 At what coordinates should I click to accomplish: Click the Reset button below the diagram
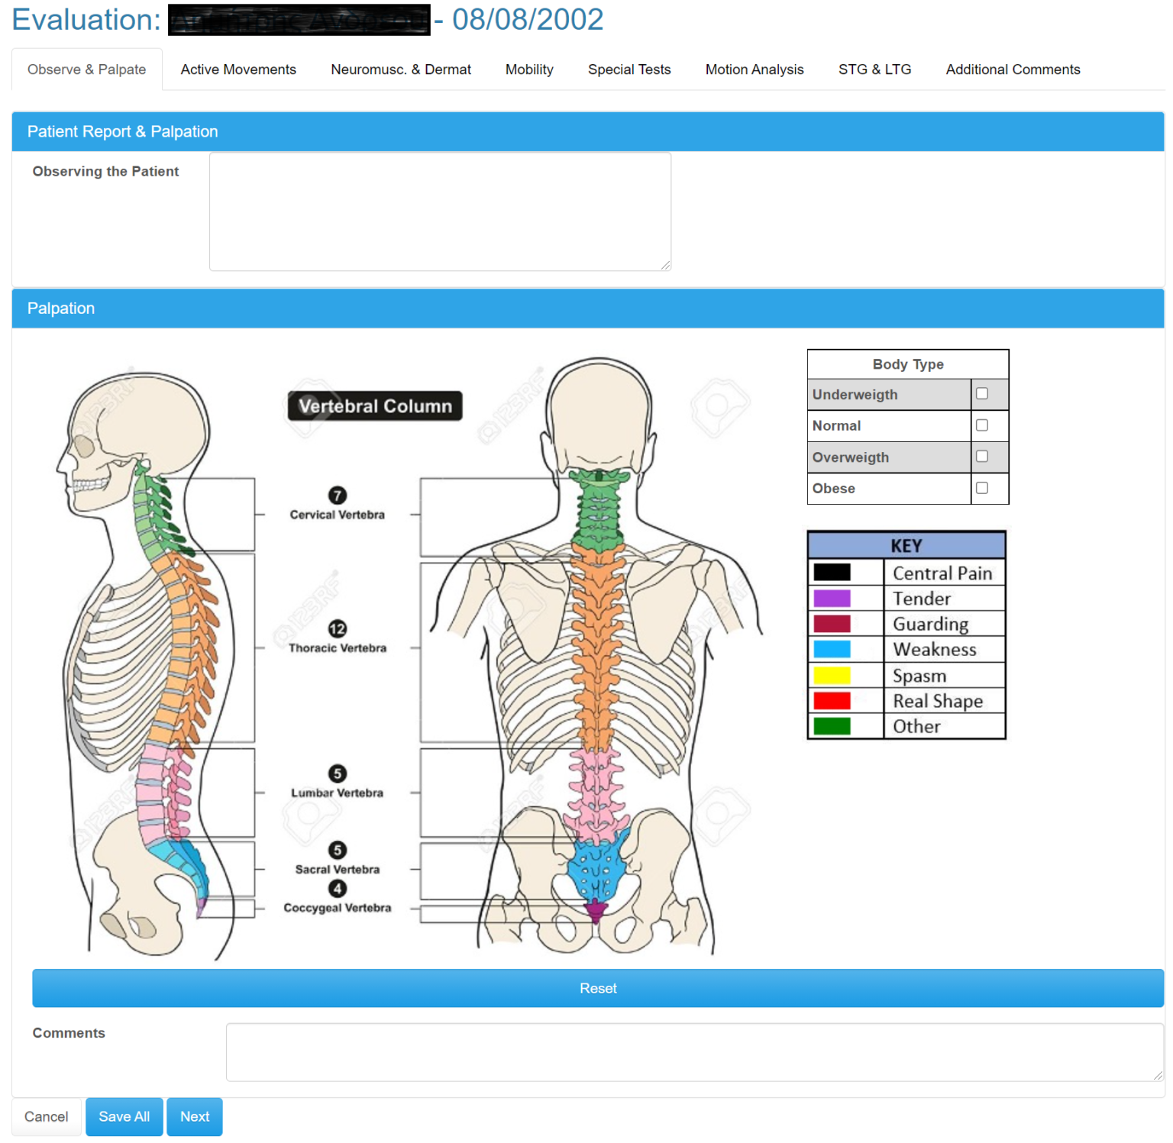(x=598, y=987)
